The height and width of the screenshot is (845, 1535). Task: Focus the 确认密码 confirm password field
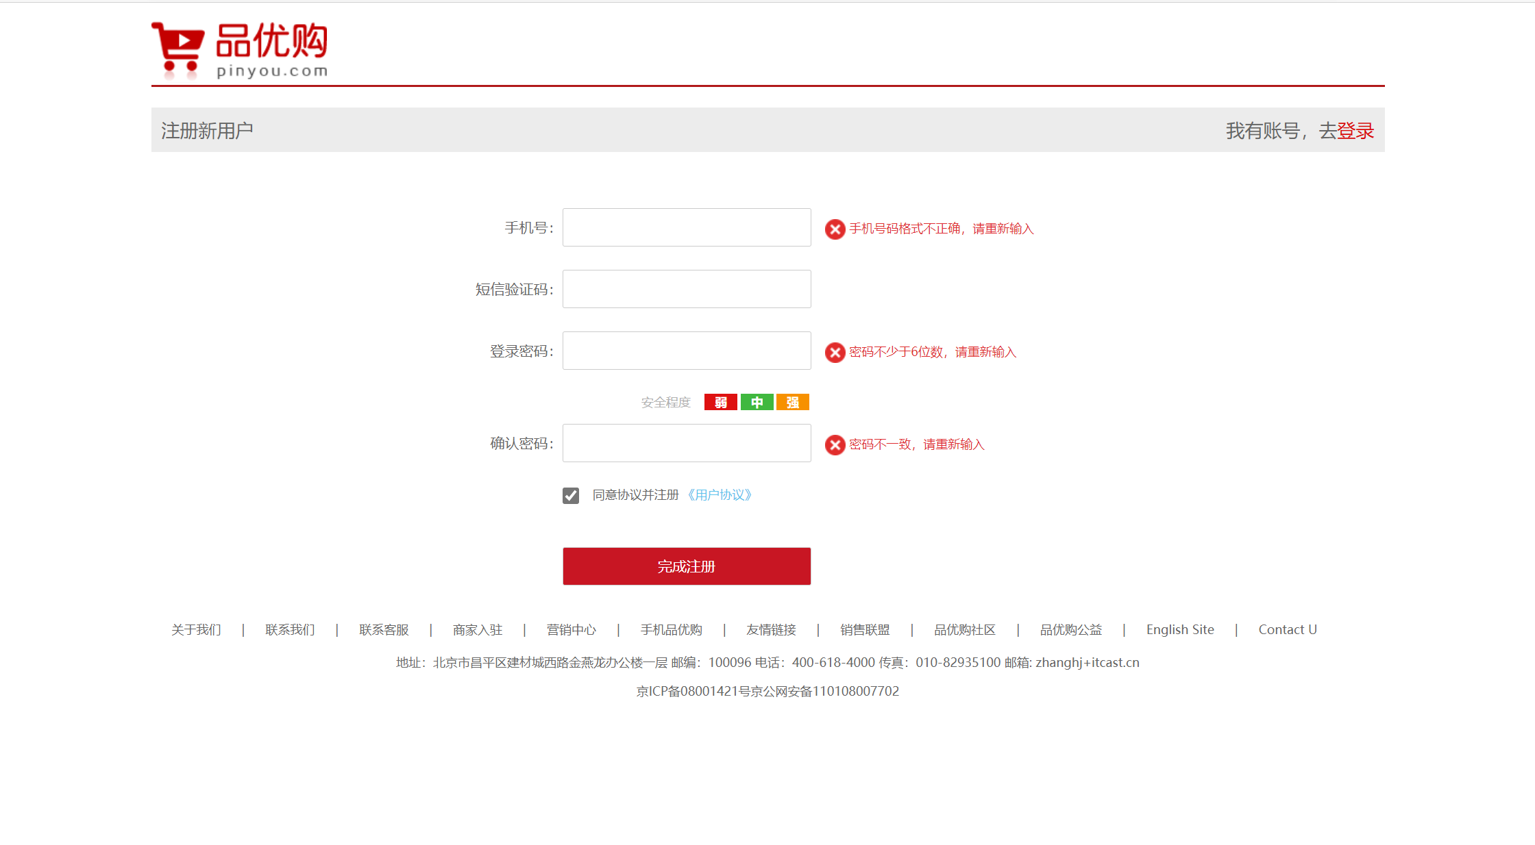point(687,443)
